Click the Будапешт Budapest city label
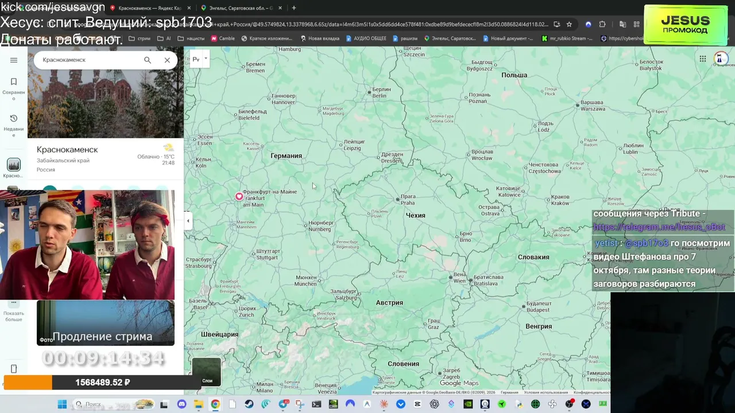 pyautogui.click(x=538, y=306)
